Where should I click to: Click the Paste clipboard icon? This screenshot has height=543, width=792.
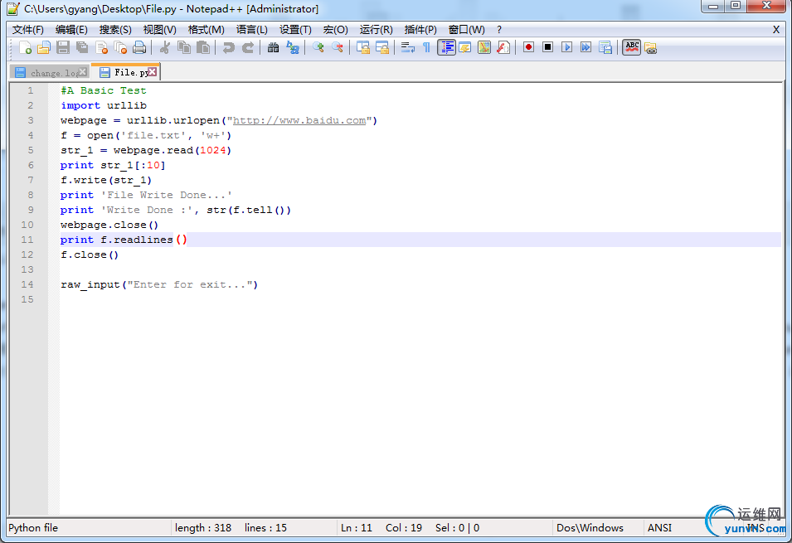203,48
